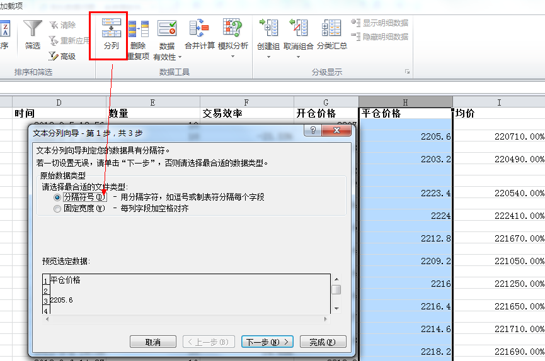Click the disabled Back (上一步) button
545x361 pixels.
tap(209, 342)
